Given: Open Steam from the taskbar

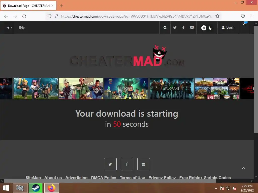Looking at the screenshot, I should coord(36,188).
